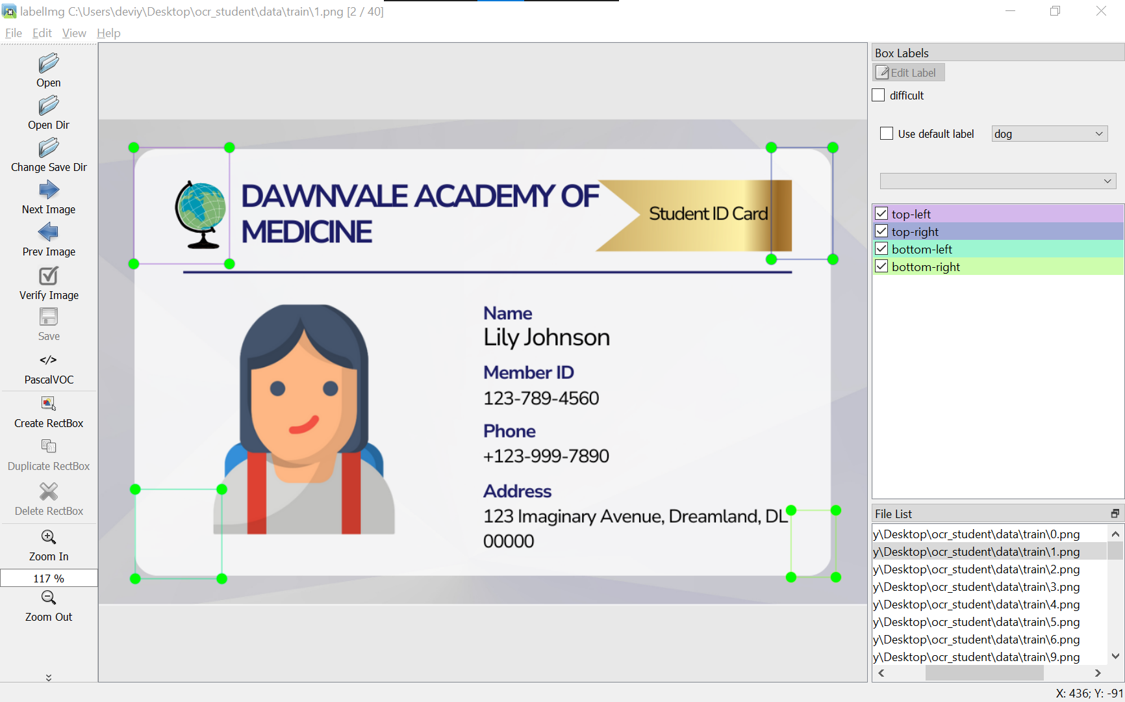This screenshot has height=702, width=1125.
Task: Click the Edit Label button
Action: pos(908,72)
